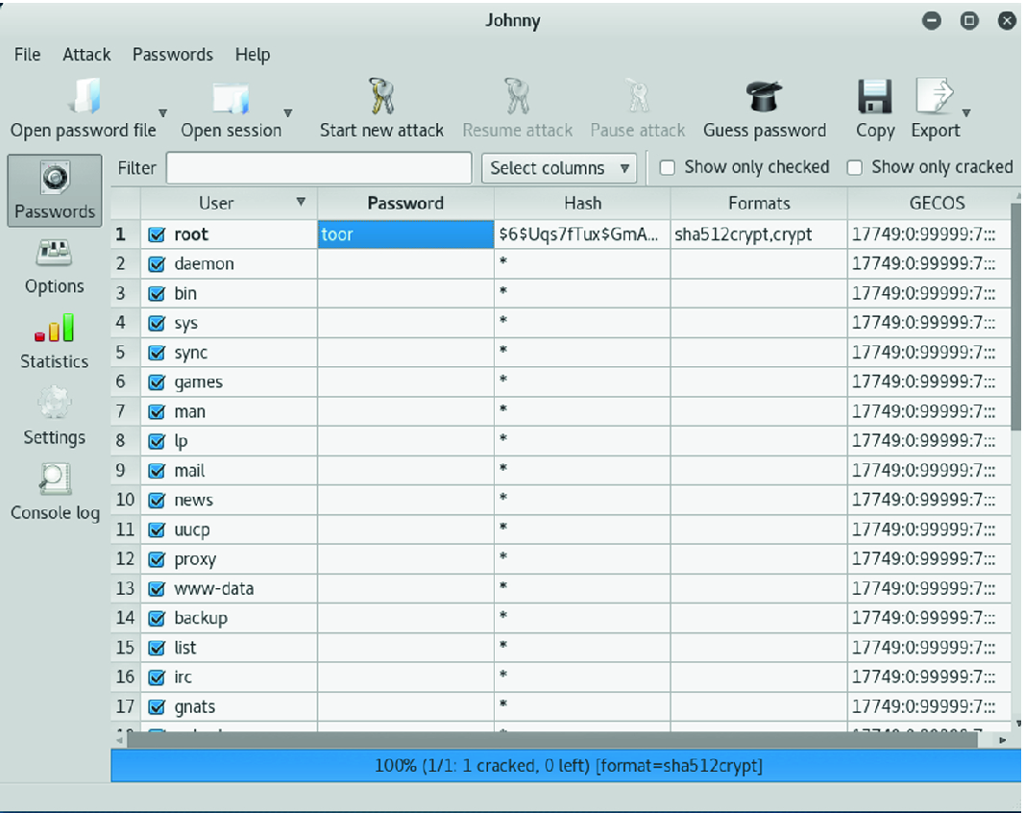Expand Open password file dropdown arrow
The image size is (1025, 813).
163,113
